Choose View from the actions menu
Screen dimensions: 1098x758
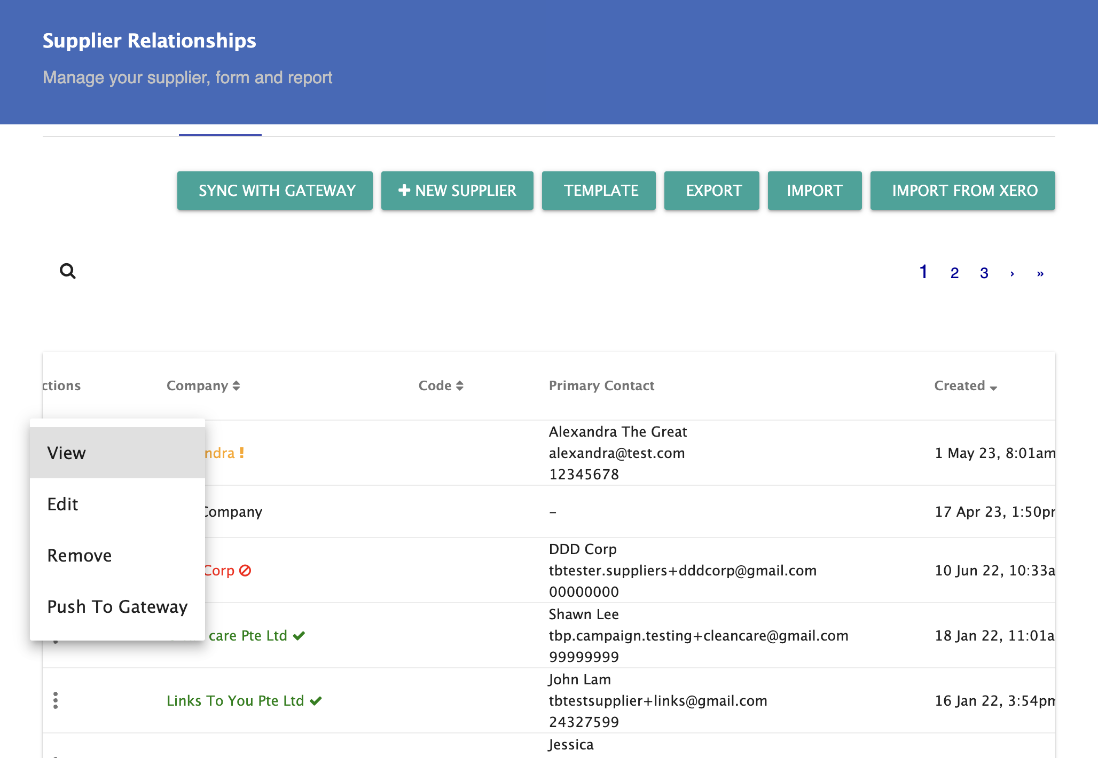tap(117, 453)
